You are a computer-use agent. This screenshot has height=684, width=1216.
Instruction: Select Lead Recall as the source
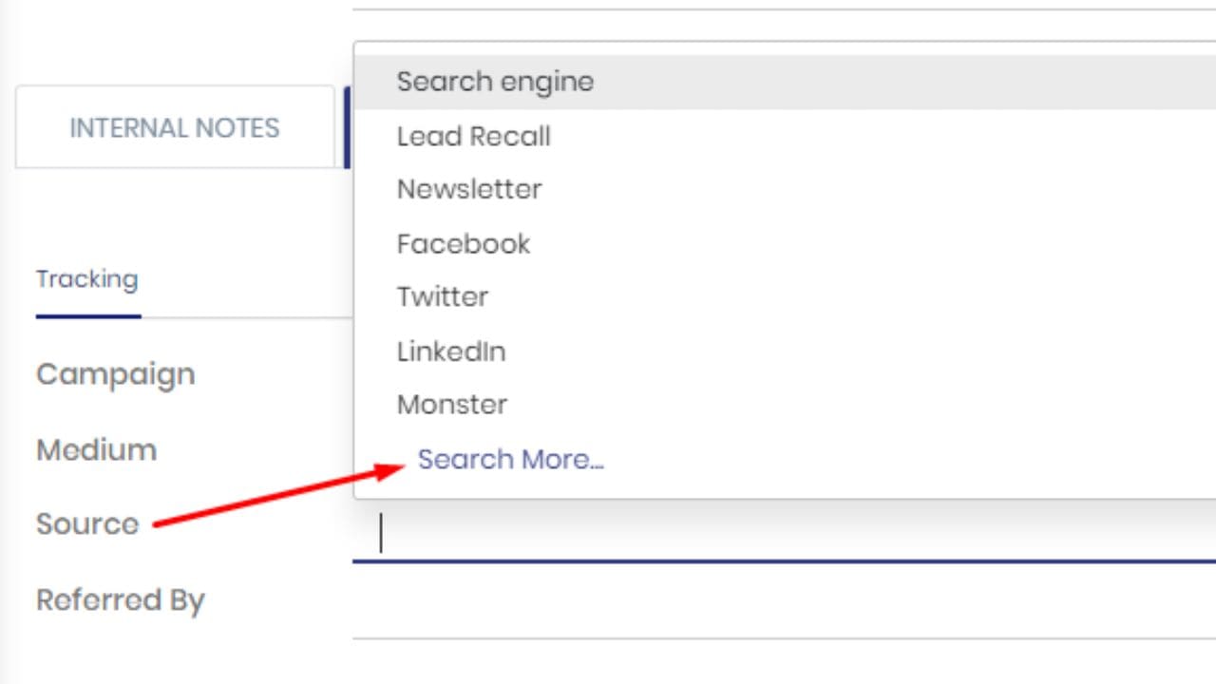473,137
